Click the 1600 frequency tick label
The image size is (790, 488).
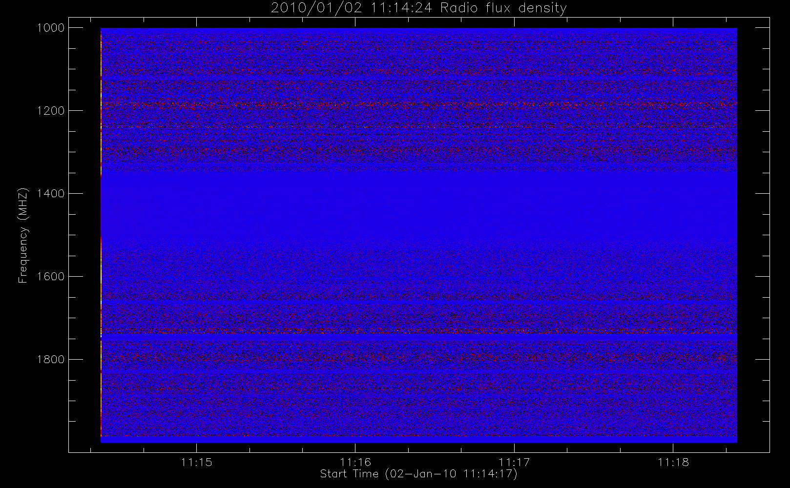coord(51,277)
